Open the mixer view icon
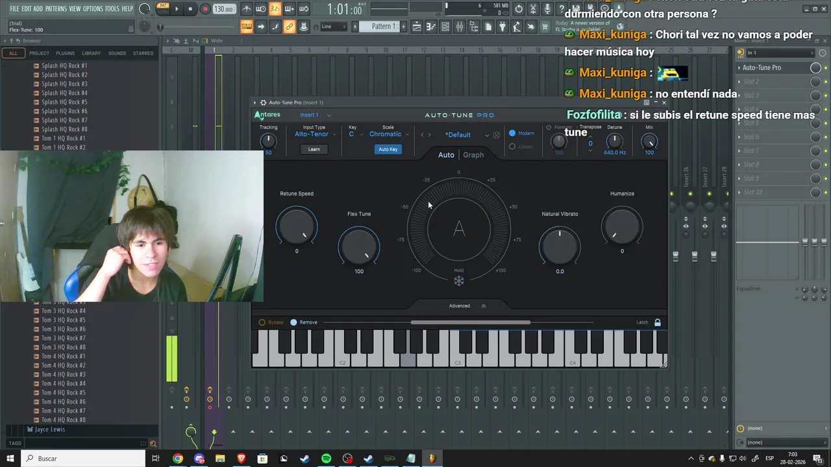Screen dimensions: 831x467 pos(460,27)
